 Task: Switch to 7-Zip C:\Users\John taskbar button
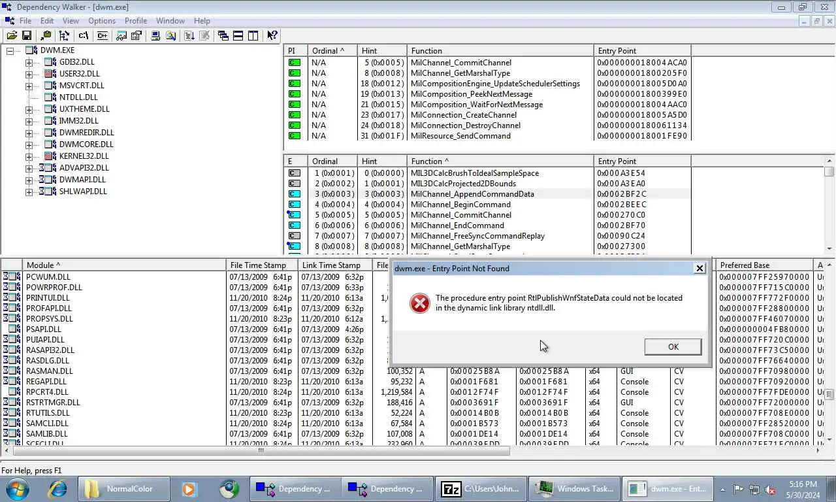(481, 489)
